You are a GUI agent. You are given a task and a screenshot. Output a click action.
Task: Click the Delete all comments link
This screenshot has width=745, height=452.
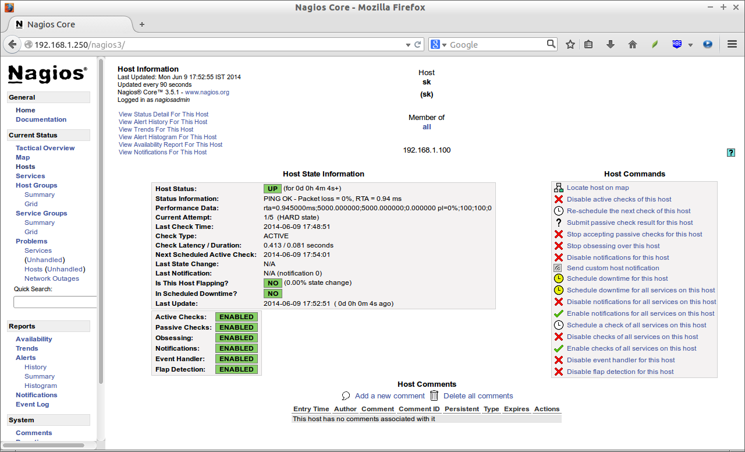coord(478,395)
